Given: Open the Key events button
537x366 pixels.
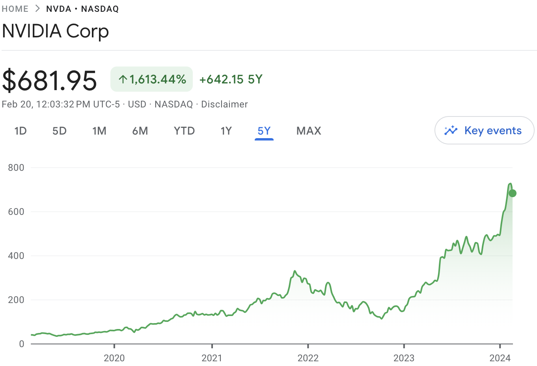Looking at the screenshot, I should pos(484,131).
